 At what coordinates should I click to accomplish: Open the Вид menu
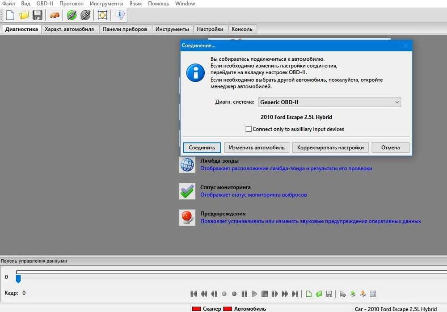(25, 4)
